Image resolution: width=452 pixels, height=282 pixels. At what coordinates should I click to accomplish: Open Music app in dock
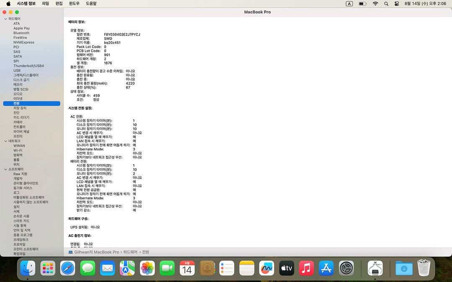point(306,269)
